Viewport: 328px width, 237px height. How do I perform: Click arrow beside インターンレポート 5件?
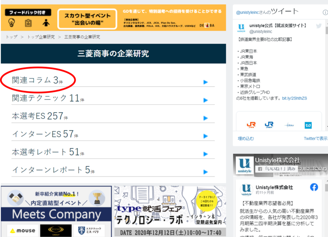(206, 172)
